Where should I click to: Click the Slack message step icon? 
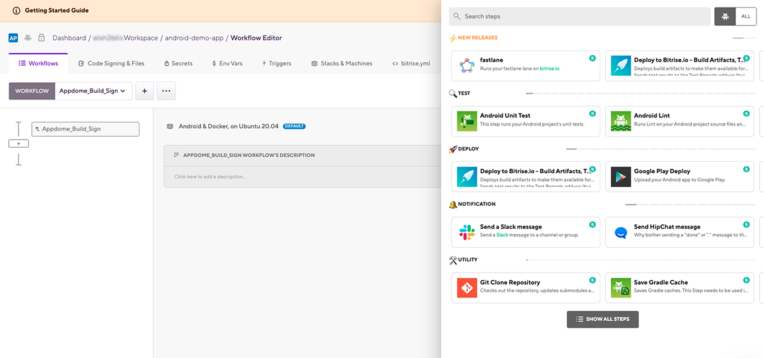(467, 232)
